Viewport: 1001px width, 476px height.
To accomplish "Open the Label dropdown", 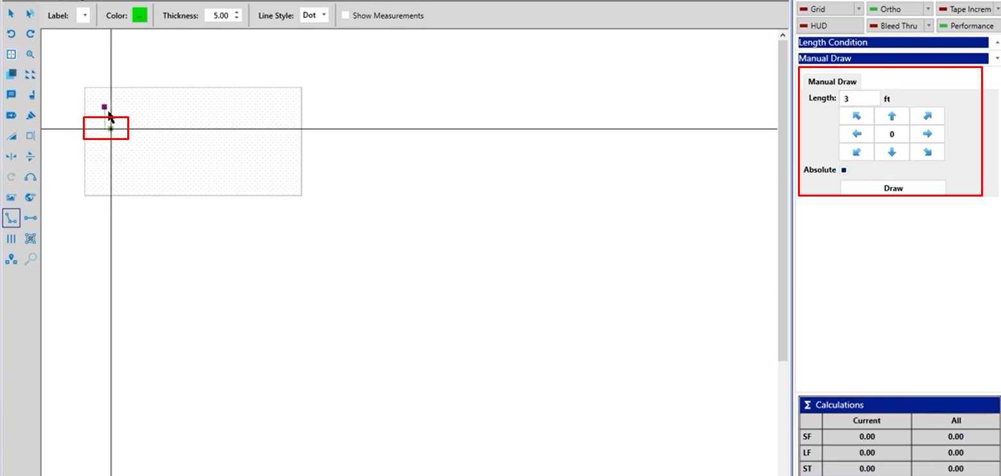I will 83,15.
